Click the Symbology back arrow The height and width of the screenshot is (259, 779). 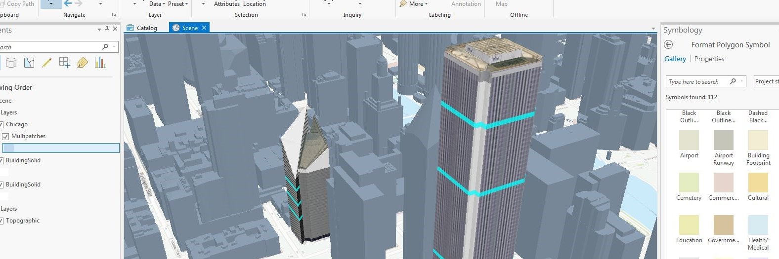pyautogui.click(x=668, y=44)
